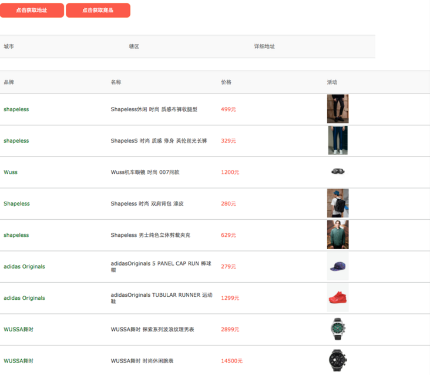Screen dimensions: 430x375
Task: Click the 1299元 price
Action: pos(230,298)
